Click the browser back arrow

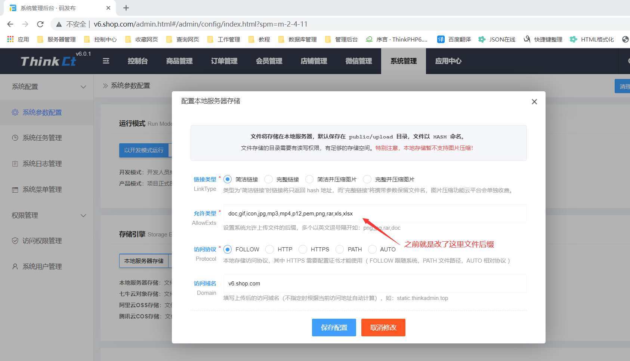coord(10,24)
